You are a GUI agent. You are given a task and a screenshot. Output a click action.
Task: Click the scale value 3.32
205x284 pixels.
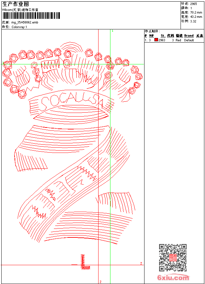tap(193, 21)
